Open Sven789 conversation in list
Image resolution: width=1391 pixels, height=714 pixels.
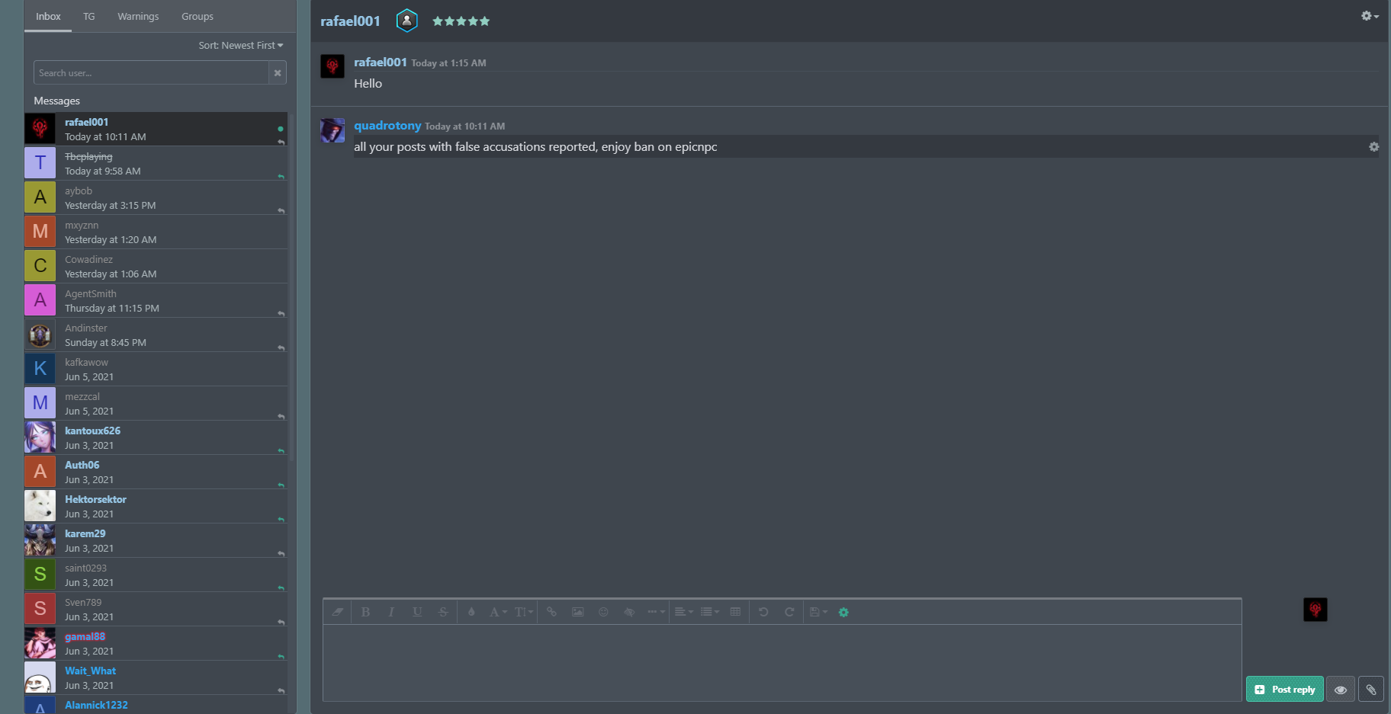[x=156, y=609]
